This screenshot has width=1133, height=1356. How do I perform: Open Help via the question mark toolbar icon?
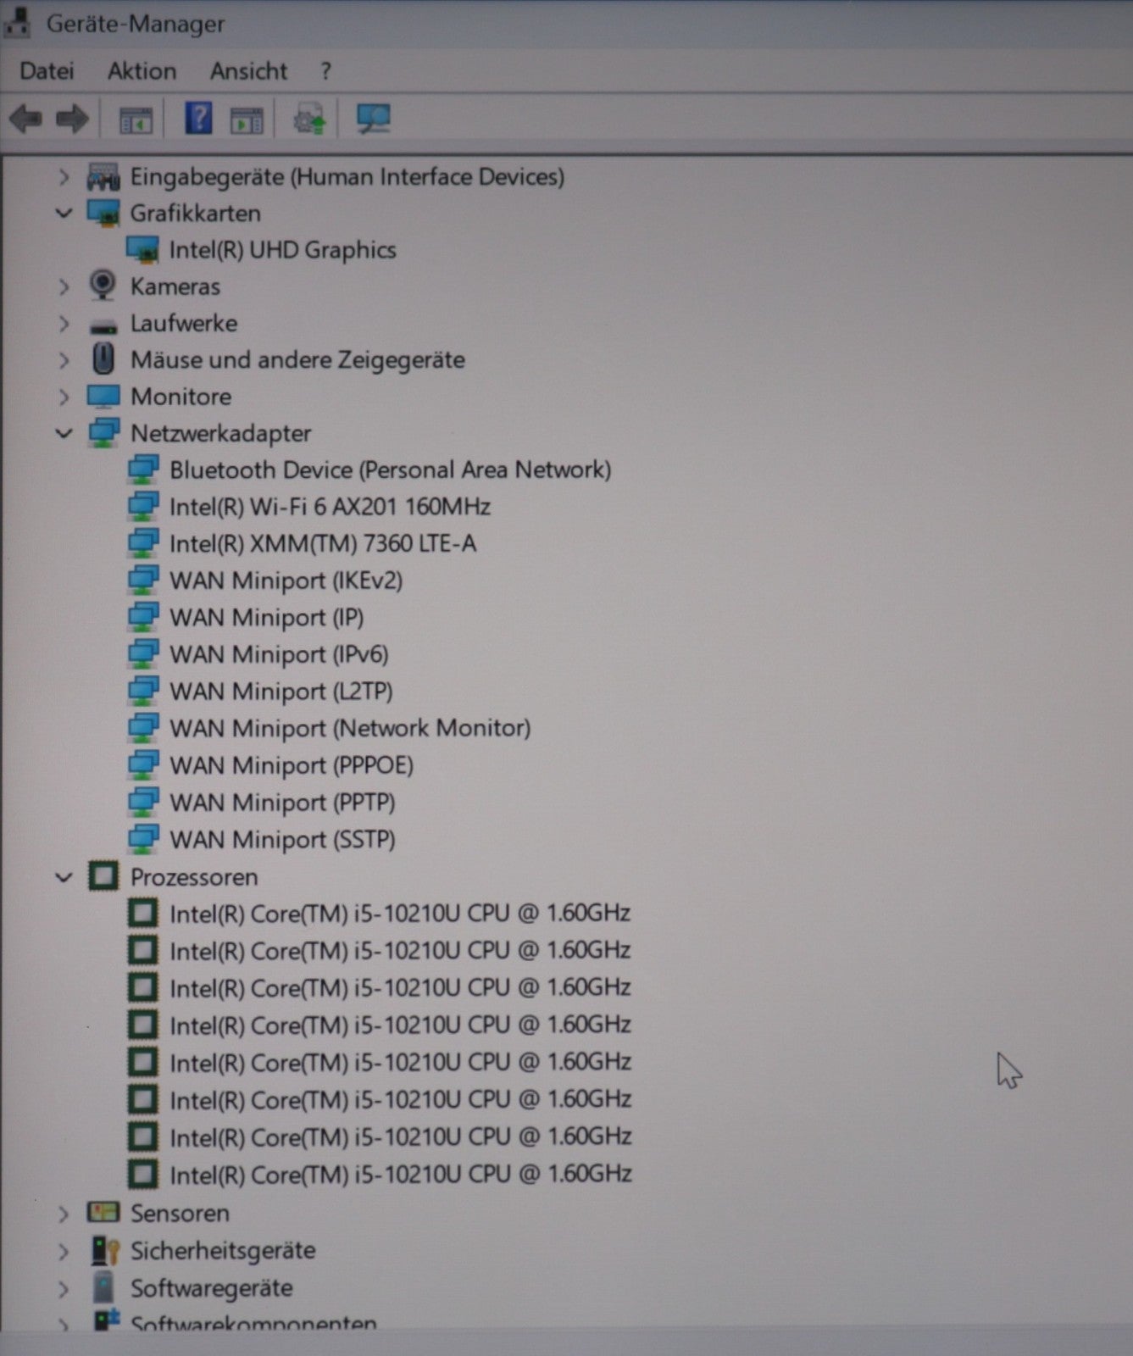(x=198, y=118)
